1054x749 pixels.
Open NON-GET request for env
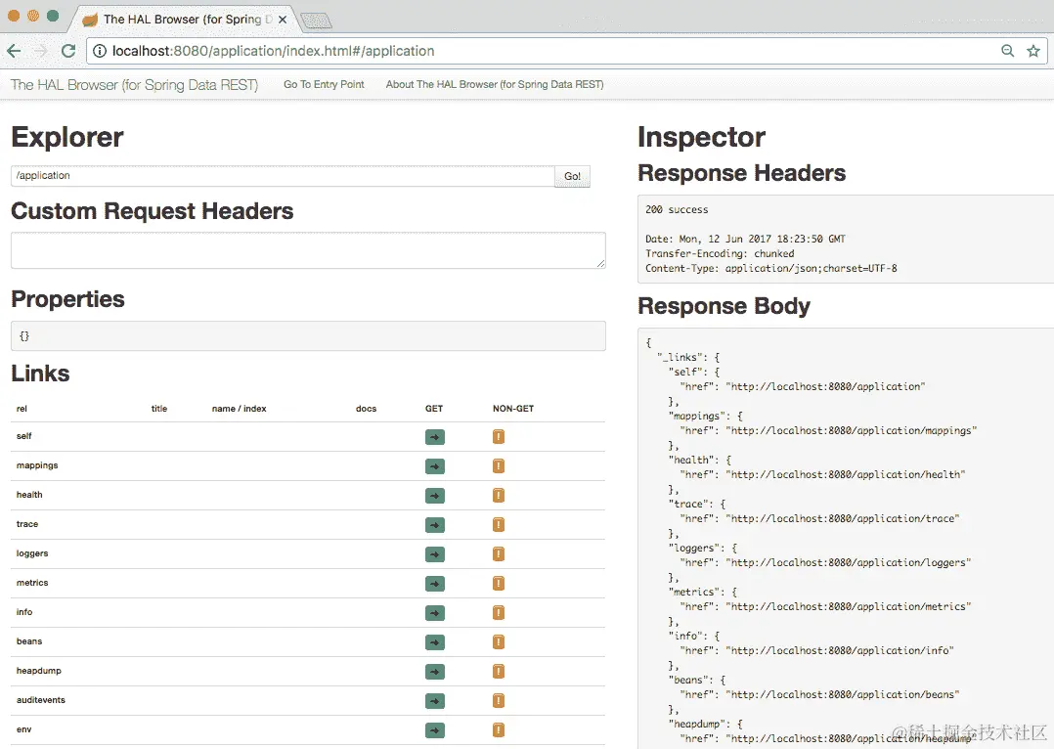point(499,730)
